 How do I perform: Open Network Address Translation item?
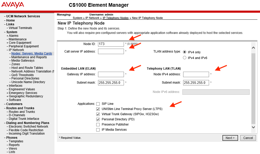click(33, 71)
